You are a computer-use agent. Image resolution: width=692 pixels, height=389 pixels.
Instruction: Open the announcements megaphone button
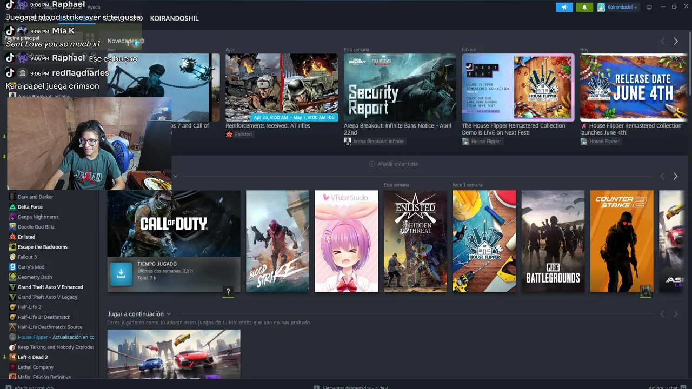click(564, 7)
